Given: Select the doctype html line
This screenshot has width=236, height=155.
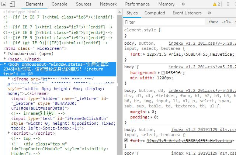Looking at the screenshot, I should [21, 12].
